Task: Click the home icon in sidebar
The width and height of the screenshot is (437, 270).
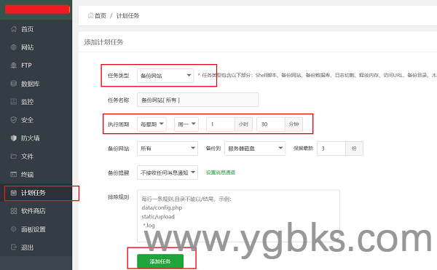Action: tap(13, 29)
